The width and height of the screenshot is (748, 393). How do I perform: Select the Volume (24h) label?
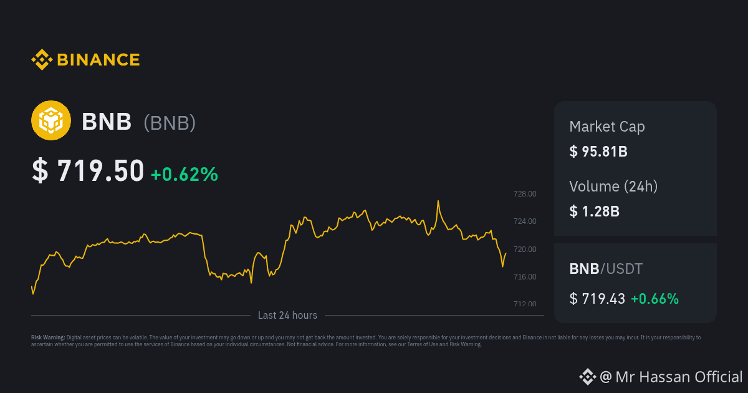click(613, 186)
